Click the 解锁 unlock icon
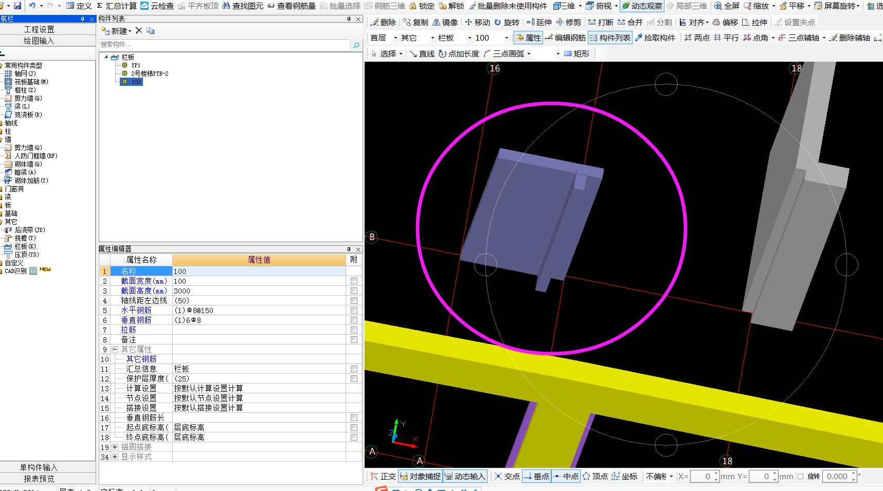 [451, 6]
